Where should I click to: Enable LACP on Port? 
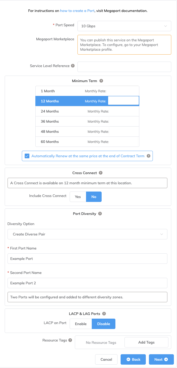click(81, 324)
